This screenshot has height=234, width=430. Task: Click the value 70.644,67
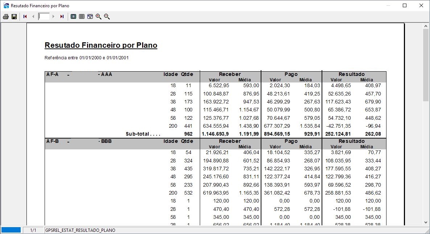point(278,118)
